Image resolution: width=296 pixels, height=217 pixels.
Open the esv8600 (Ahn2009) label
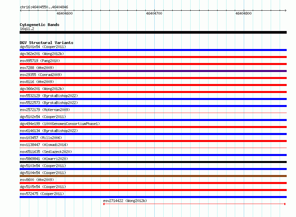pyautogui.click(x=37, y=180)
